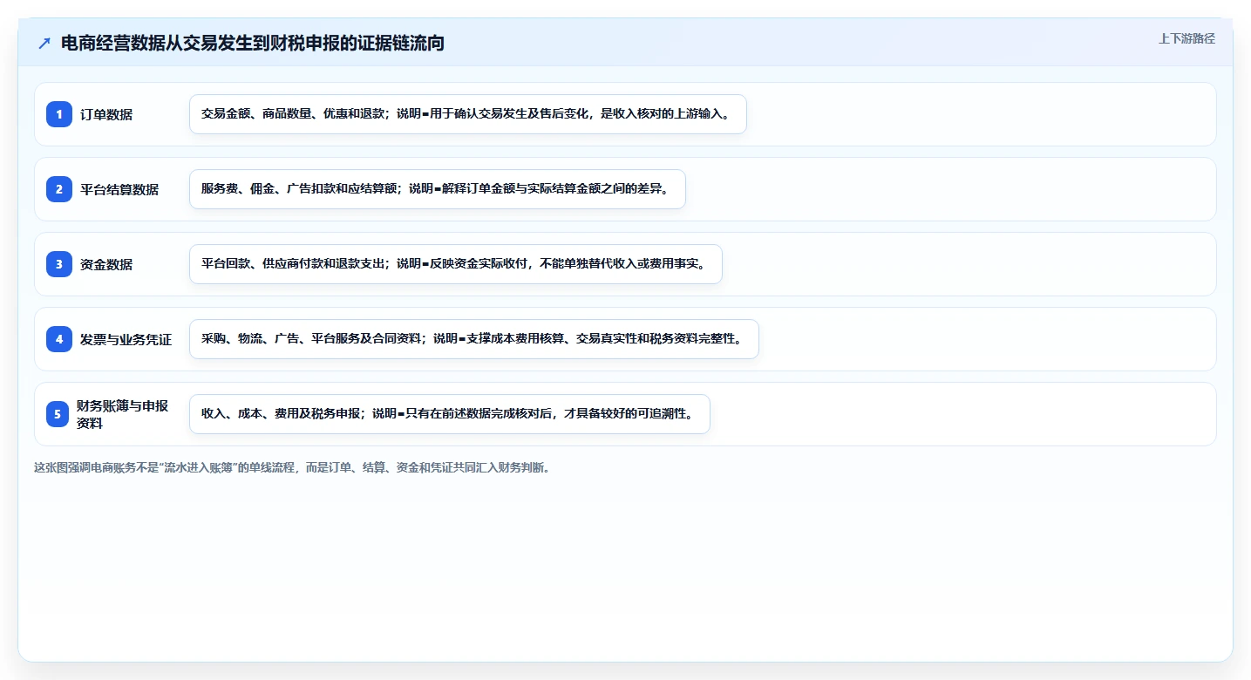Select the 财务账簿与申报资料 label
The width and height of the screenshot is (1251, 680).
click(x=122, y=414)
